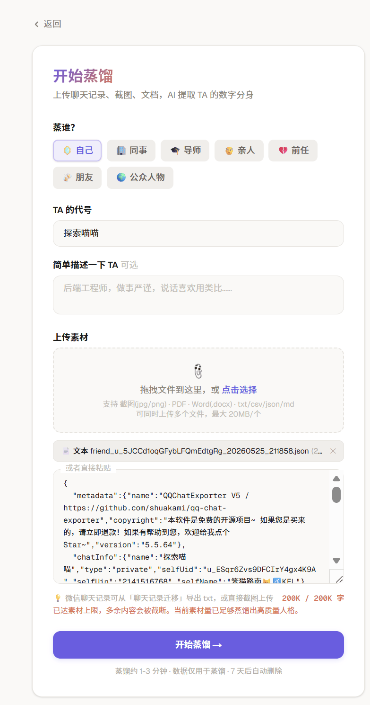
Task: Click the text area scrollbar down arrow
Action: tap(336, 561)
